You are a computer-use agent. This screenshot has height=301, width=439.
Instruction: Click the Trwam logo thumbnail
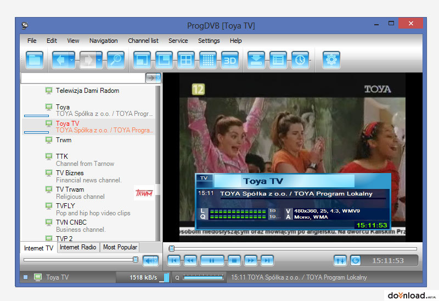click(144, 193)
